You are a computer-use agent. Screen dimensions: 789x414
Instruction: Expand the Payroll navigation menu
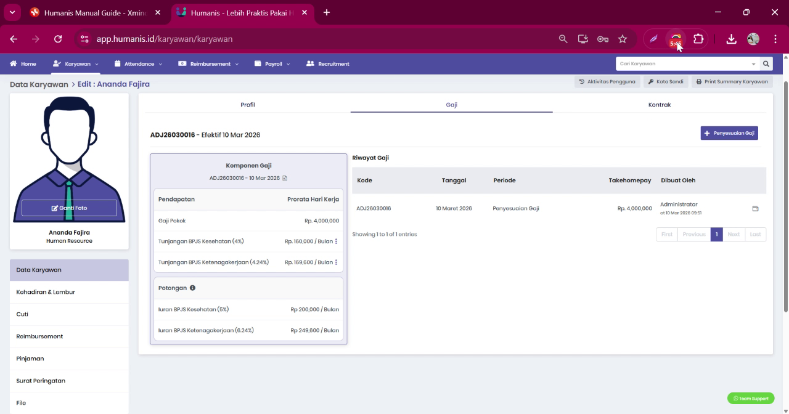pos(272,63)
